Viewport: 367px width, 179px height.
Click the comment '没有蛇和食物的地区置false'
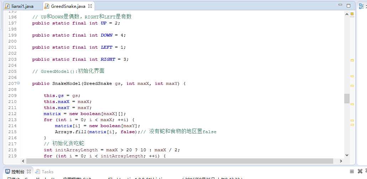click(x=182, y=131)
